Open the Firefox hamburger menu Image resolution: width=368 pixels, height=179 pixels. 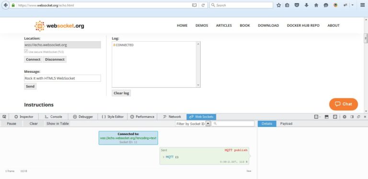(x=362, y=5)
